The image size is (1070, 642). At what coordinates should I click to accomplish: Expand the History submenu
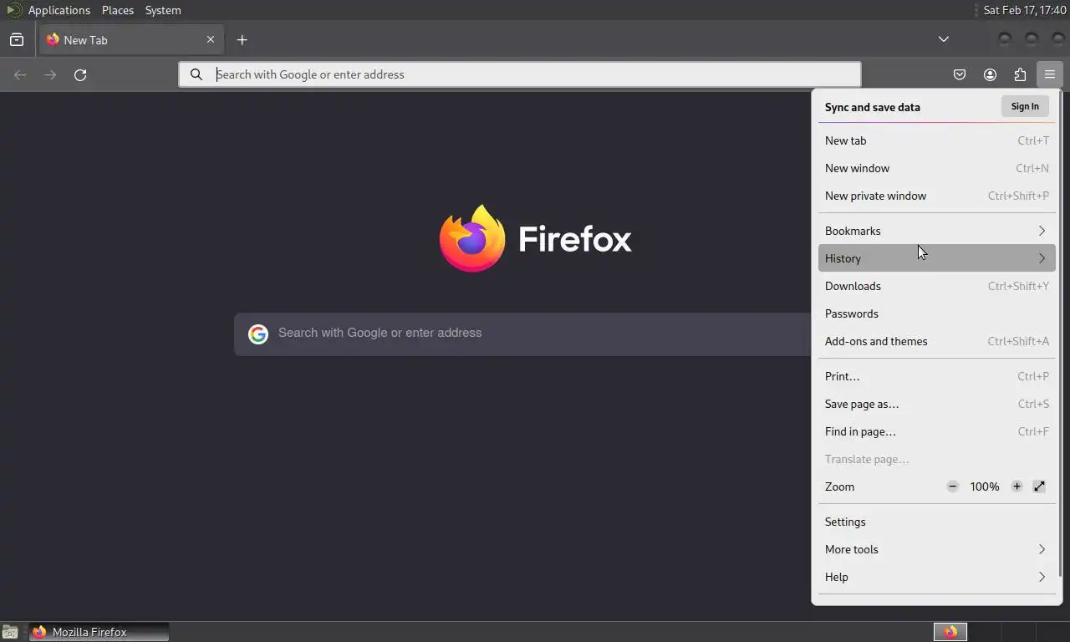click(x=936, y=258)
